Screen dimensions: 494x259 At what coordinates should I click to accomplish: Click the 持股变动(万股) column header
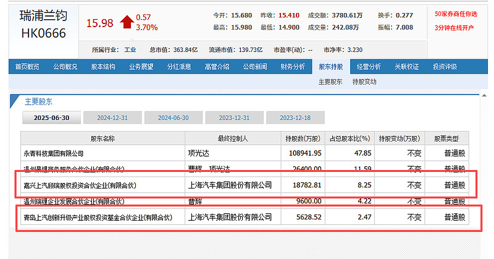click(400, 138)
